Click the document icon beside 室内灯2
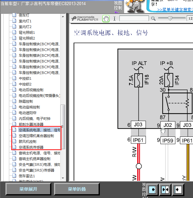The image size is (193, 198). pos(14,26)
